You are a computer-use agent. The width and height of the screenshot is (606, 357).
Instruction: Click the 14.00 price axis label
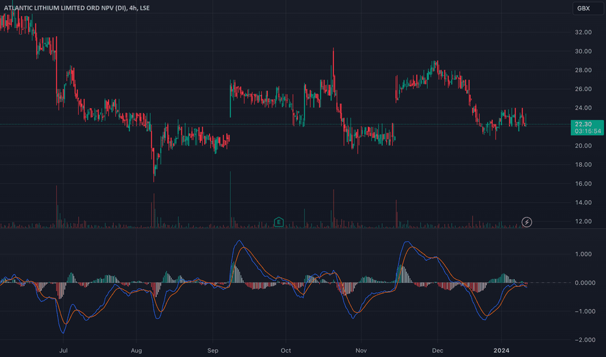pos(583,203)
